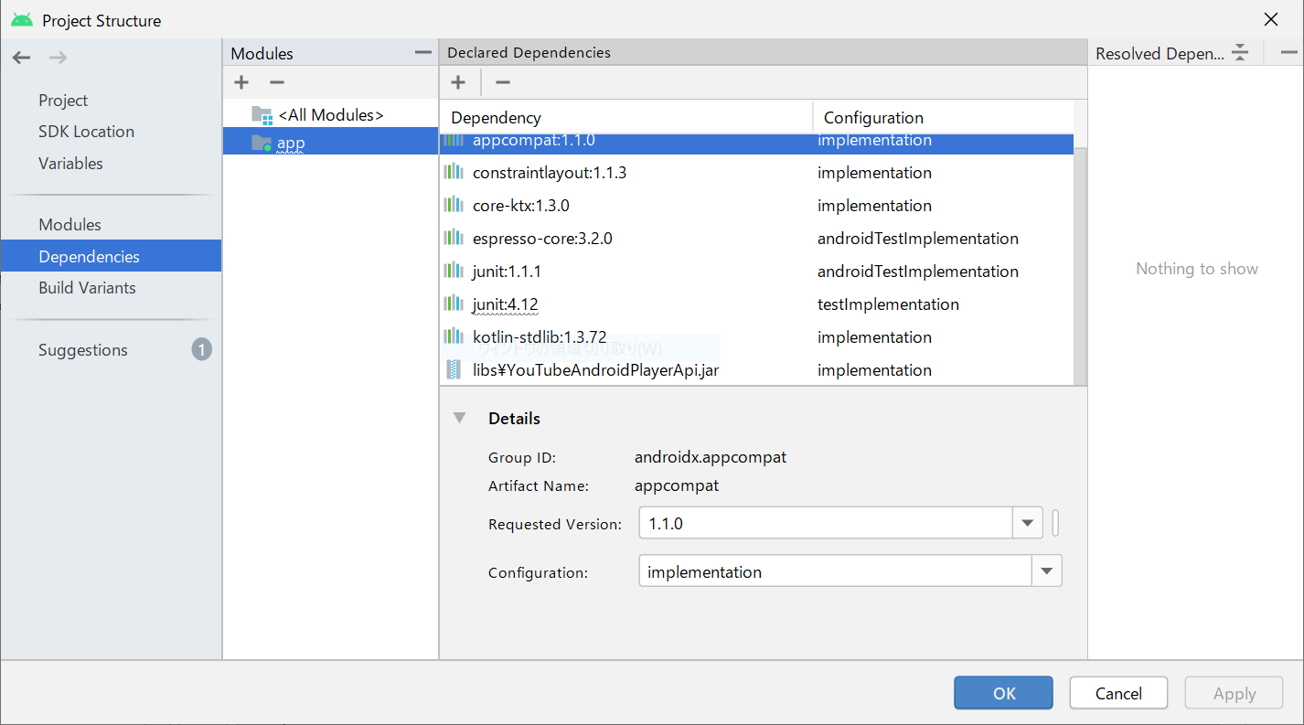The width and height of the screenshot is (1304, 725).
Task: Open the Modules page in sidebar
Action: coord(69,225)
